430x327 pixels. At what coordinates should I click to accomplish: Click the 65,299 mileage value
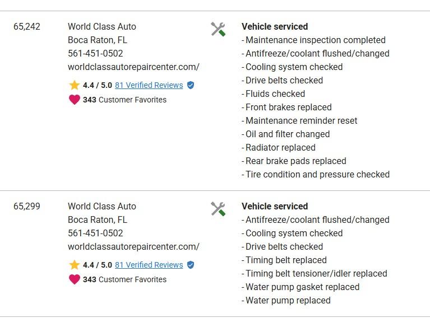pyautogui.click(x=27, y=206)
